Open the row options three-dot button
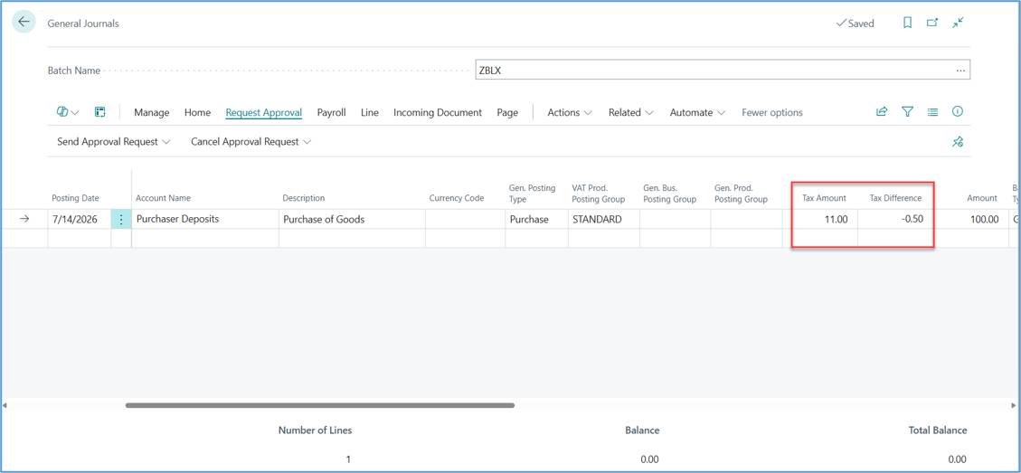1021x473 pixels. coord(121,220)
